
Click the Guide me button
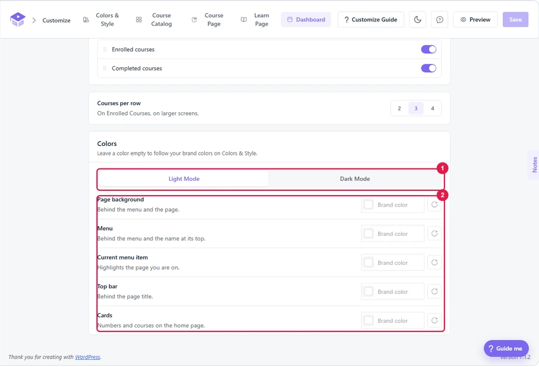[x=506, y=349]
